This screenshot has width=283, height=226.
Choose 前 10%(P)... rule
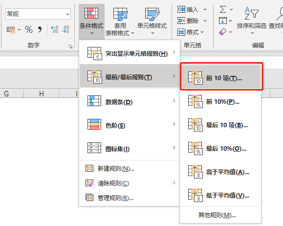tap(221, 102)
